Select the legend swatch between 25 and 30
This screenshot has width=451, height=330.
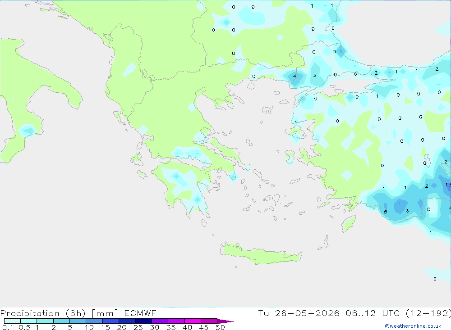click(x=143, y=321)
